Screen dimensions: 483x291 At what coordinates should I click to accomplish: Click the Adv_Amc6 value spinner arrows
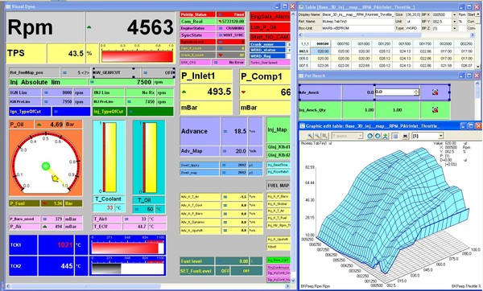tap(416, 92)
